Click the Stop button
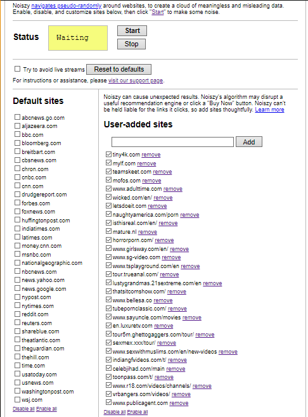Image resolution: width=308 pixels, height=417 pixels. (x=131, y=44)
